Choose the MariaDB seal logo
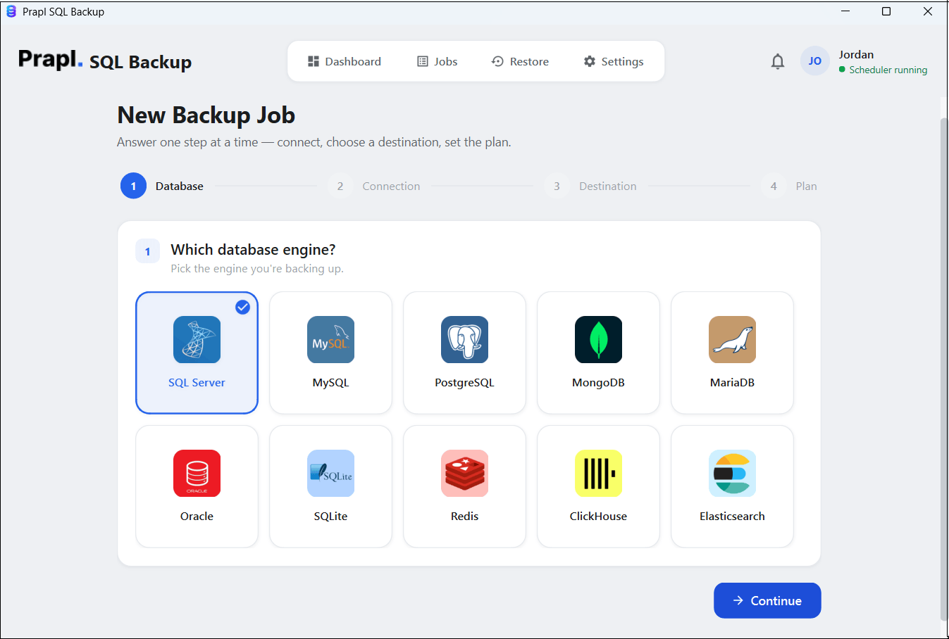Viewport: 949px width, 639px height. coord(732,339)
